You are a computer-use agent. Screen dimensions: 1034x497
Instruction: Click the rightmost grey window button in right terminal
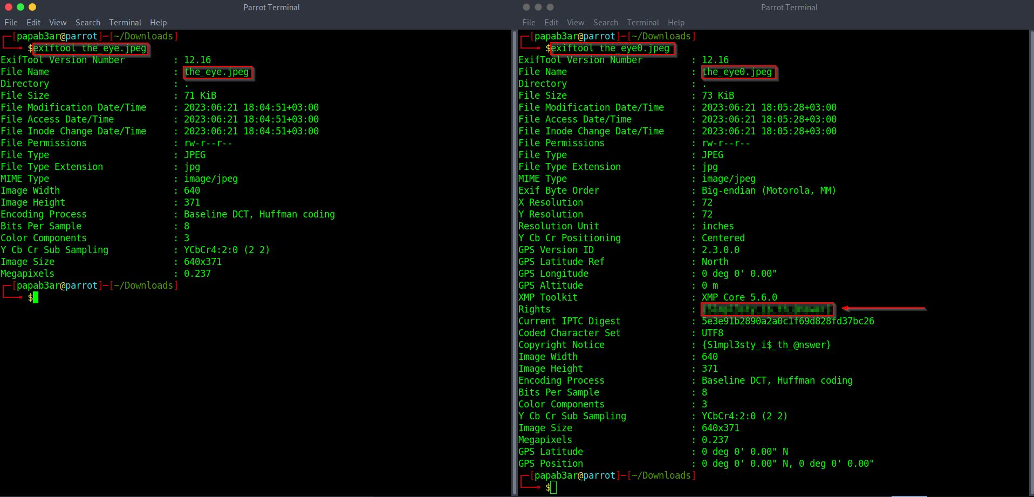[x=550, y=7]
